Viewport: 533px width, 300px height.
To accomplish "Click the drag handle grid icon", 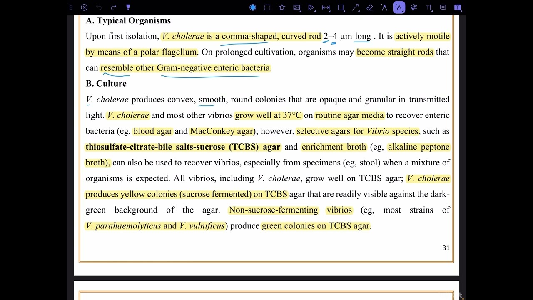I will pos(71,7).
